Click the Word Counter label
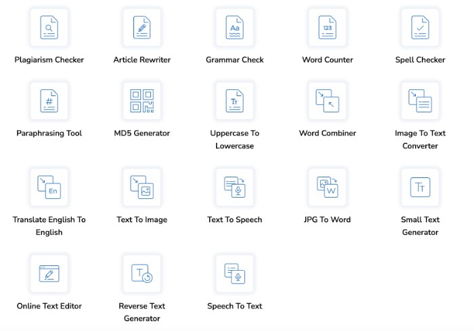 click(x=328, y=60)
